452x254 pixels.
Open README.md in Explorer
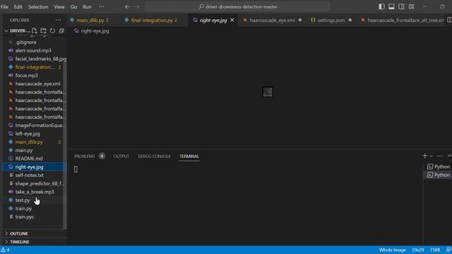(29, 159)
